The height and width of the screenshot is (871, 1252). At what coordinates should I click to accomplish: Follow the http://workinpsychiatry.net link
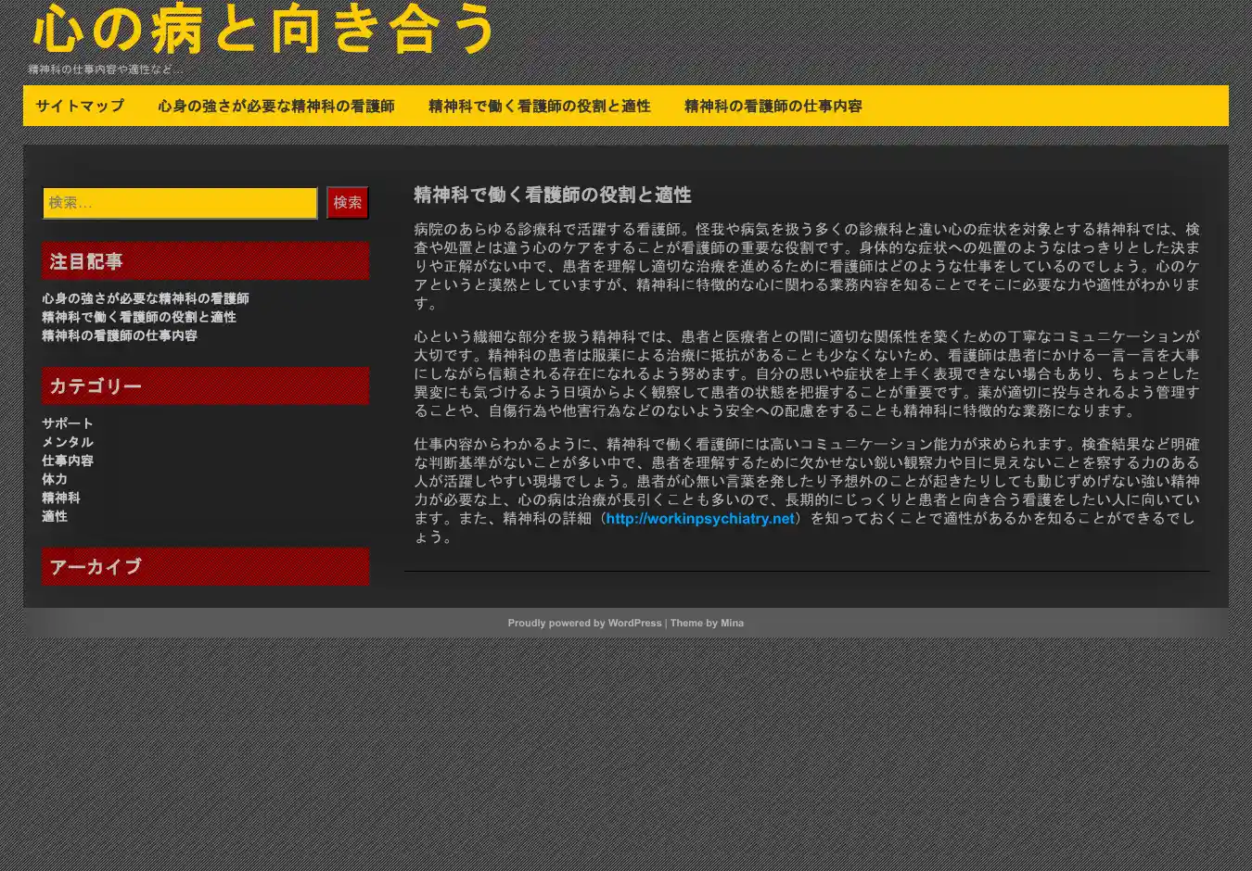point(699,519)
